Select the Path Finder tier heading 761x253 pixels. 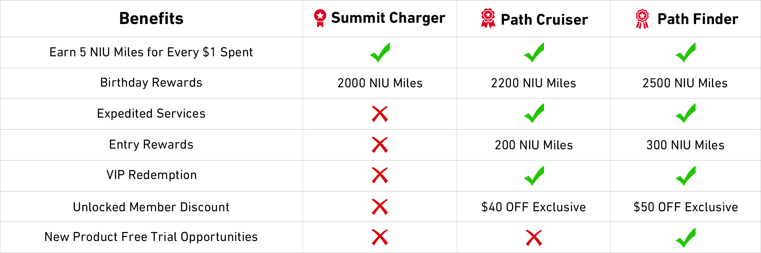tap(698, 19)
